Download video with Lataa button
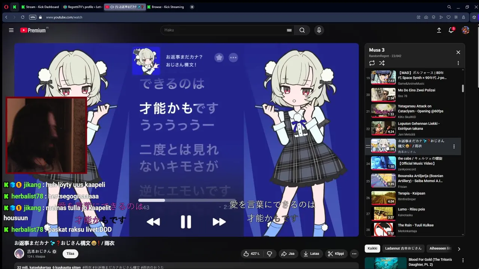Screen dimensions: 479x269 311,254
